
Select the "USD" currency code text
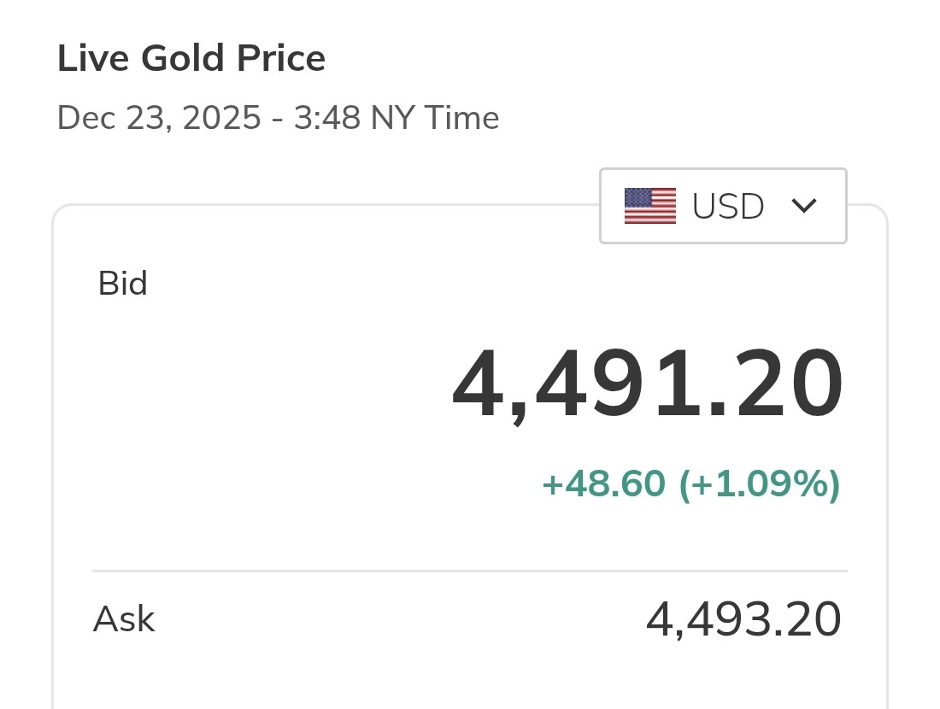pyautogui.click(x=728, y=207)
